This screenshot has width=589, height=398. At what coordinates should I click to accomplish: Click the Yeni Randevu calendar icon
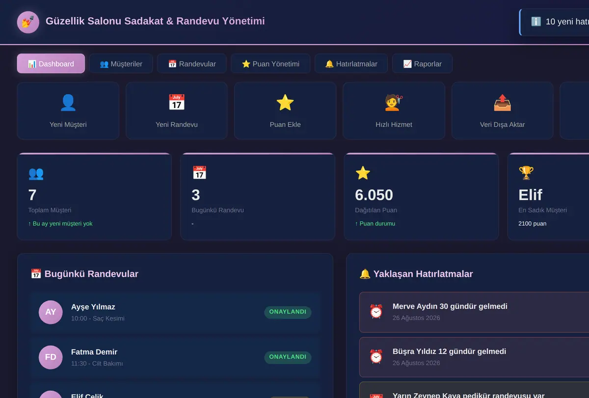(177, 103)
